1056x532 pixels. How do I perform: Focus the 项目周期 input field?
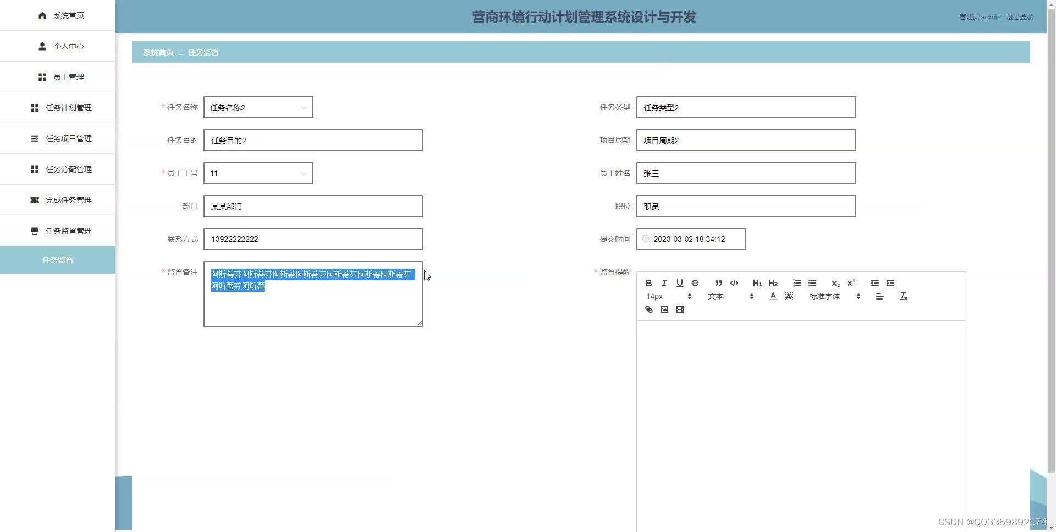pyautogui.click(x=746, y=140)
